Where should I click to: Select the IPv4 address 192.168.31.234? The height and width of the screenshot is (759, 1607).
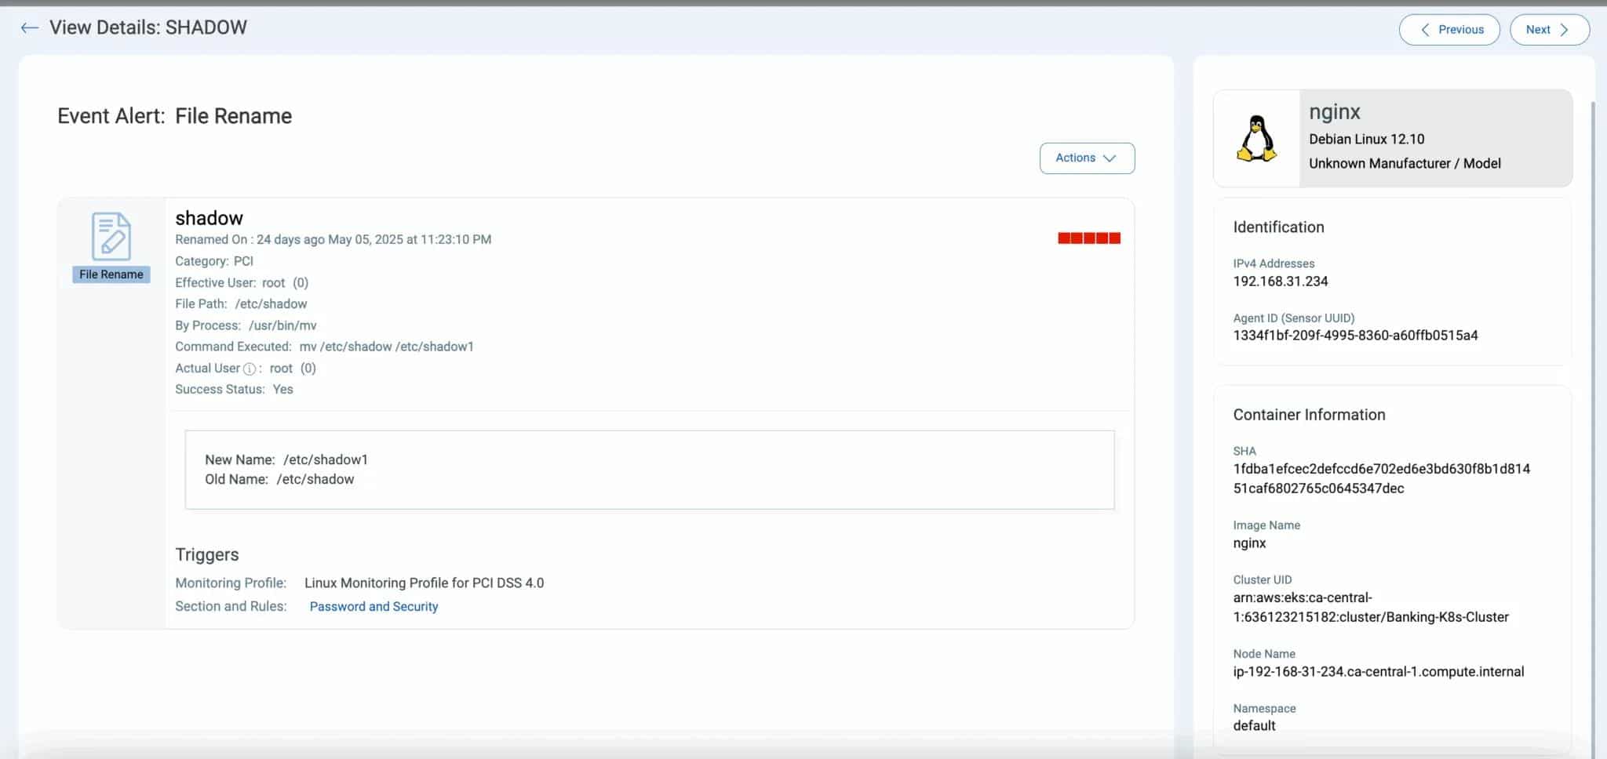tap(1280, 281)
